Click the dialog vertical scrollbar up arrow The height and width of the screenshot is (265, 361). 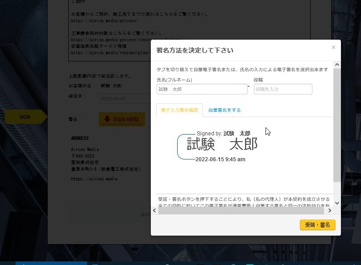coord(337,65)
